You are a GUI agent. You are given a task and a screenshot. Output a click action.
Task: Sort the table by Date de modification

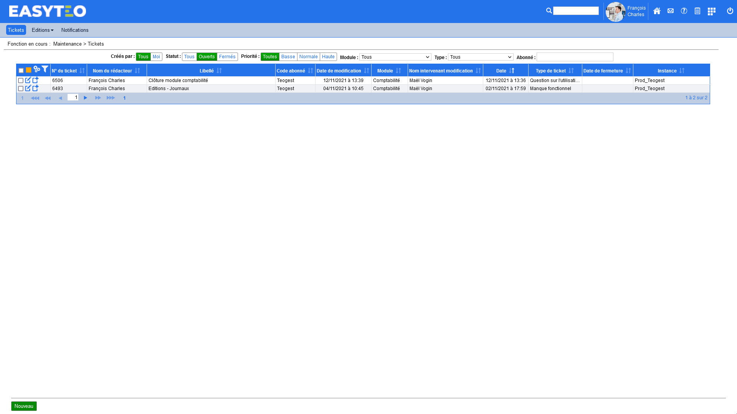click(342, 71)
